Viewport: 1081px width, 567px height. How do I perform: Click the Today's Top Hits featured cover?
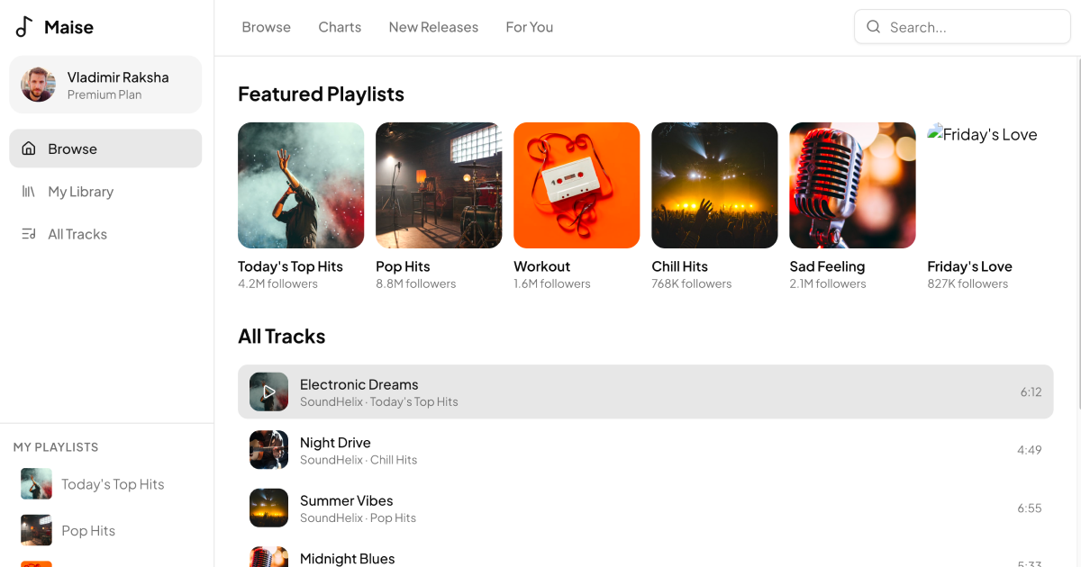click(301, 184)
